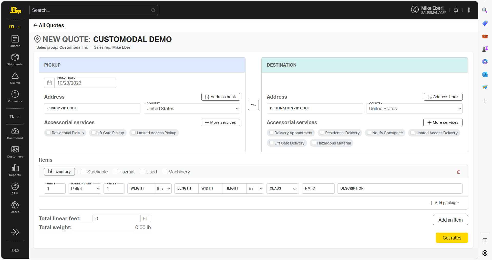Open browser sidebar settings gear

[485, 253]
